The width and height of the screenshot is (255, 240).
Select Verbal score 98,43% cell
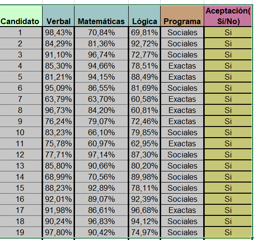[x=58, y=32]
